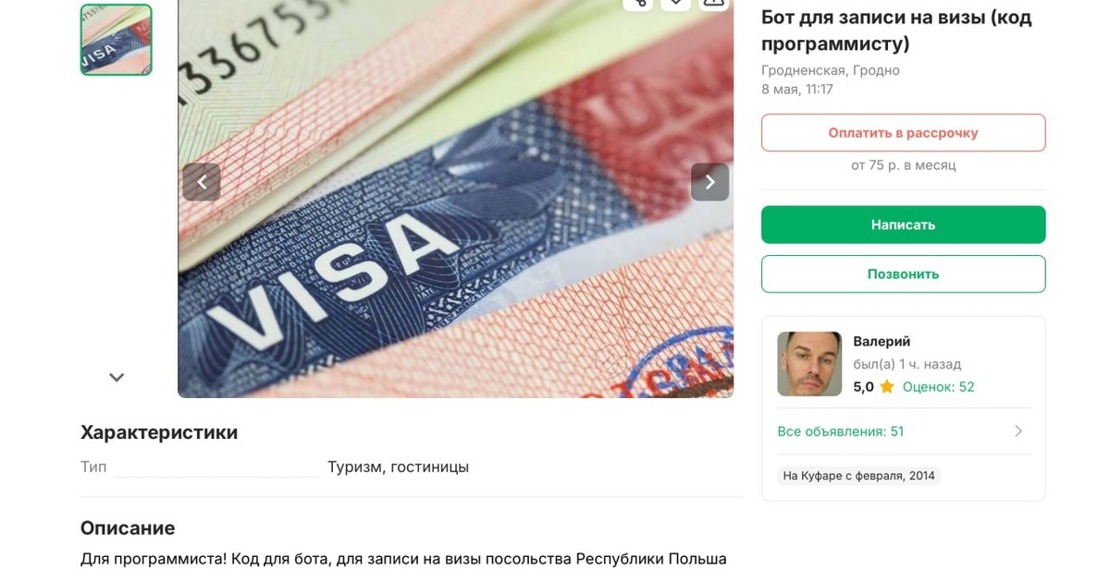The image size is (1110, 582).
Task: Click 'На Куфаре с февраля, 2014' badge
Action: coord(858,476)
